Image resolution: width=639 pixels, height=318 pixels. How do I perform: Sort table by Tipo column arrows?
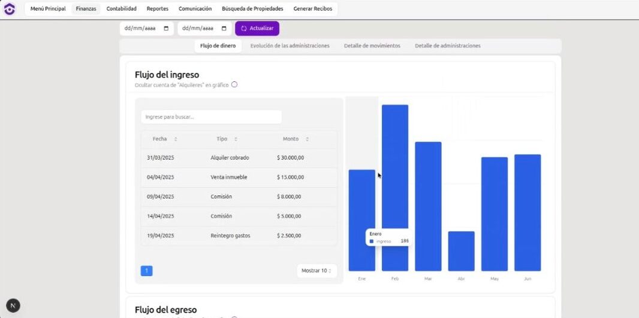(x=236, y=139)
